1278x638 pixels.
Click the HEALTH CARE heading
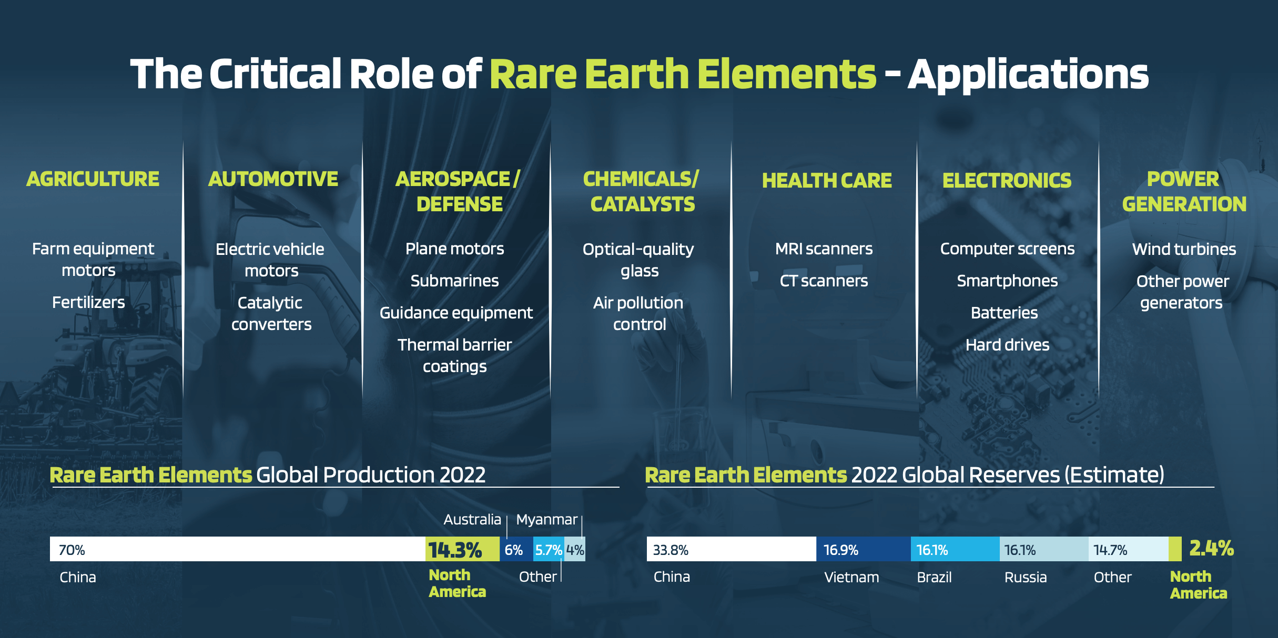827,181
